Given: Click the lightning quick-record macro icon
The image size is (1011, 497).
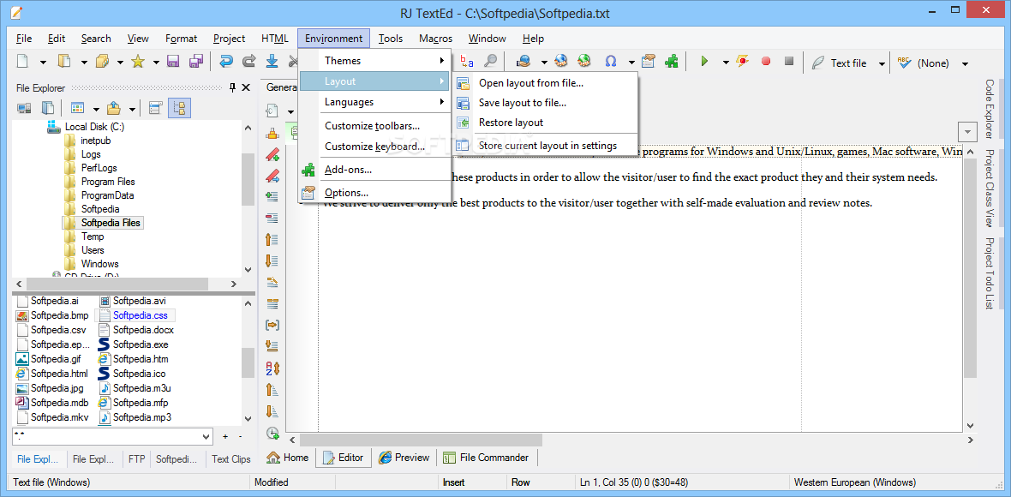Looking at the screenshot, I should [743, 62].
